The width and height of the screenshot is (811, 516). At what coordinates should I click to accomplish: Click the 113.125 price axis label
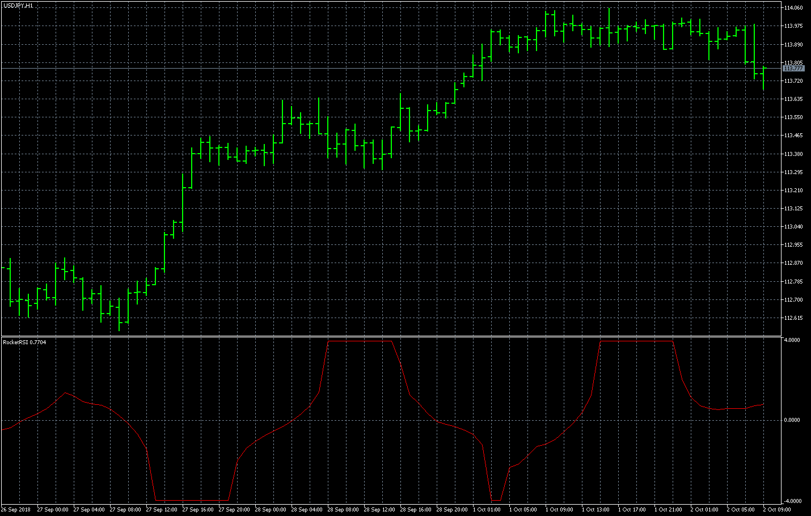pos(793,209)
